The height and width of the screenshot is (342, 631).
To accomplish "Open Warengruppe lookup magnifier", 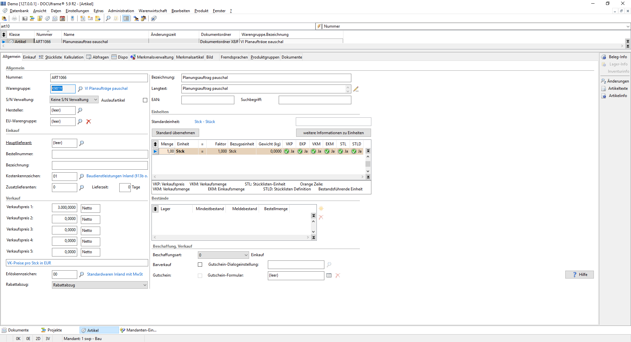I will click(x=80, y=89).
